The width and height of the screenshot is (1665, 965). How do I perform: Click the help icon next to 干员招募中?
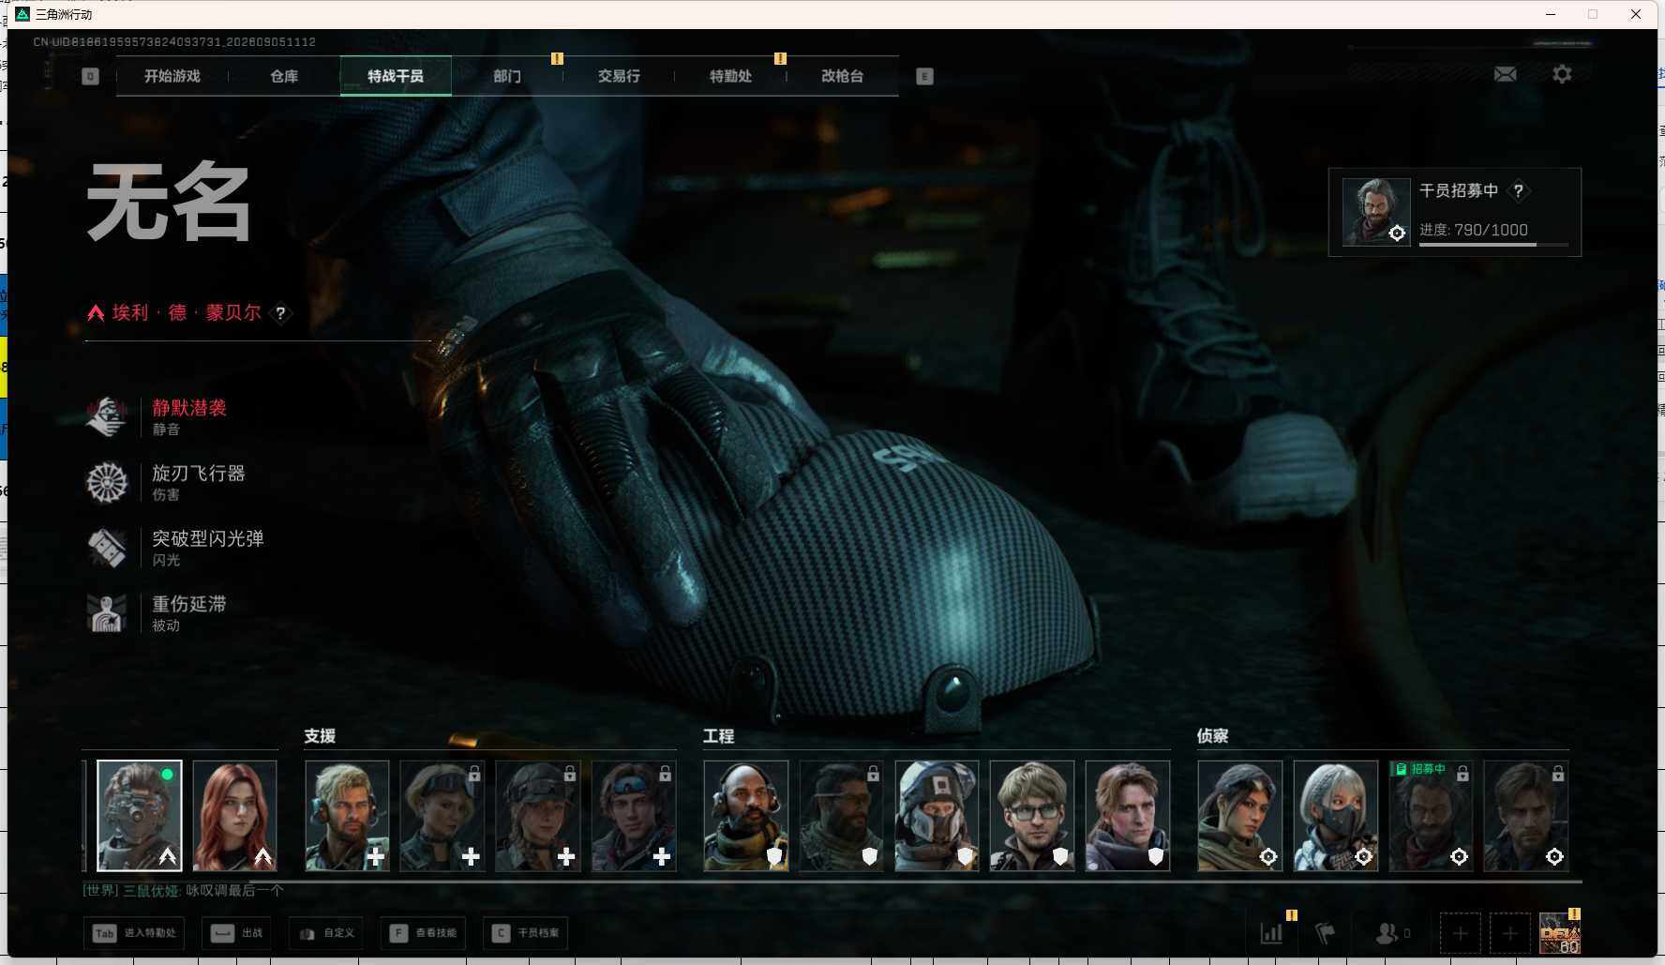(x=1518, y=190)
